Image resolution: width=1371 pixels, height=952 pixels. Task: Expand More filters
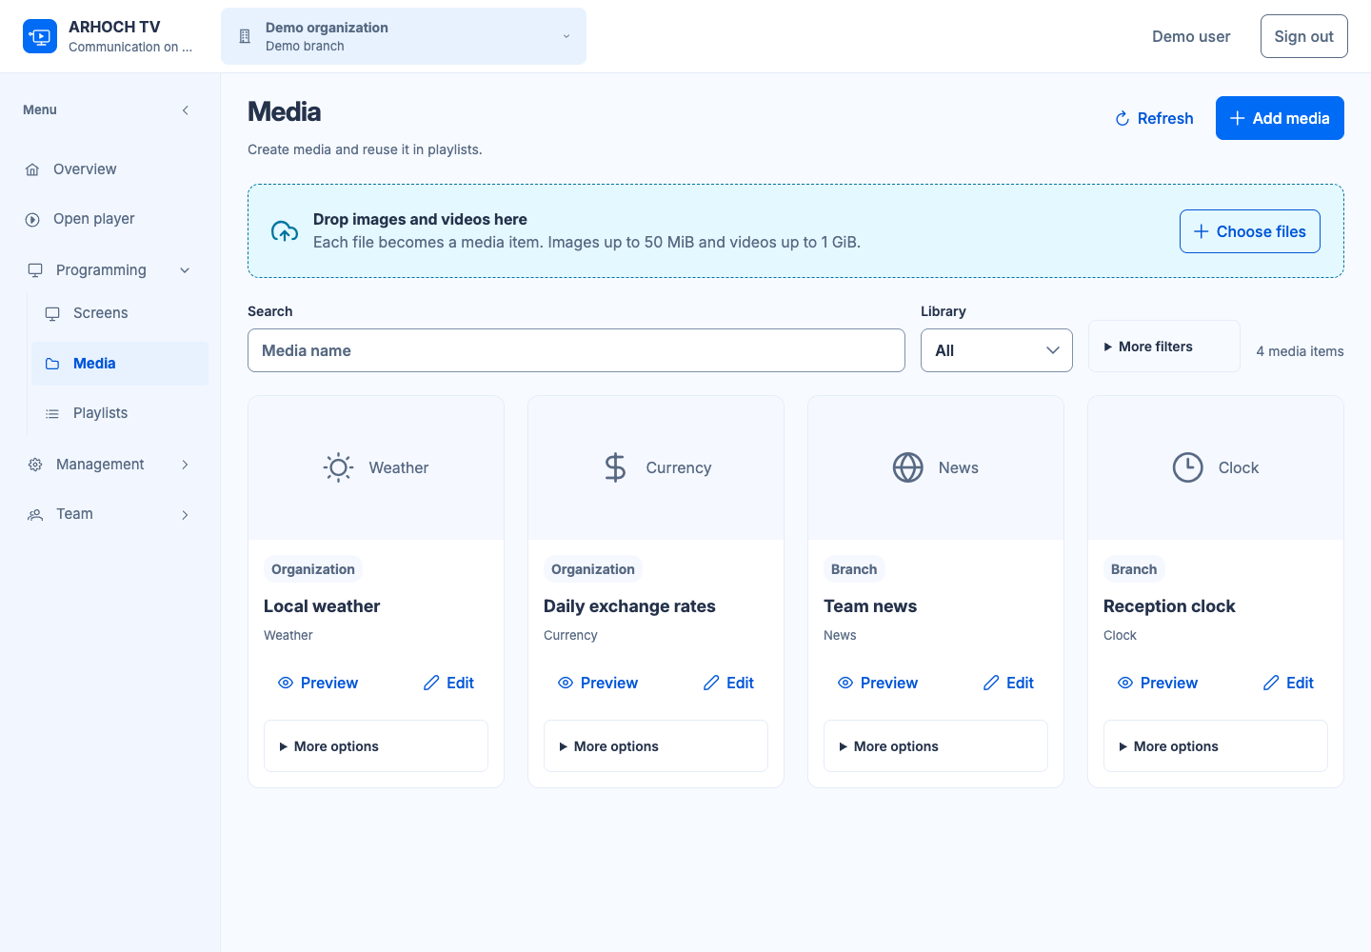tap(1164, 347)
